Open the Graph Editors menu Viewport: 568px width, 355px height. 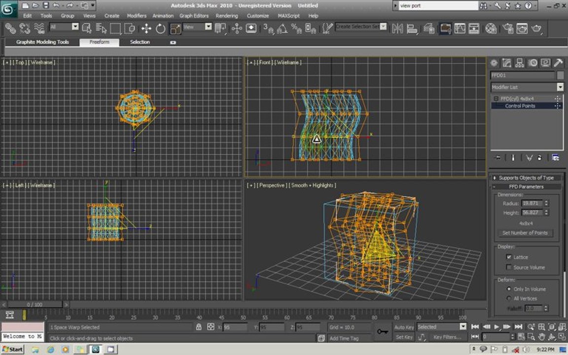pos(194,16)
